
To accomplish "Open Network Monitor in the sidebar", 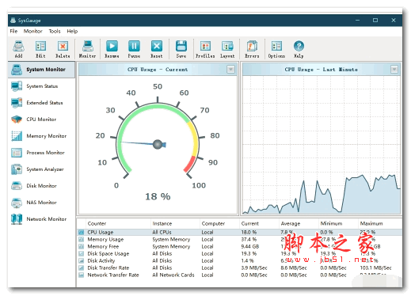I will (41, 219).
